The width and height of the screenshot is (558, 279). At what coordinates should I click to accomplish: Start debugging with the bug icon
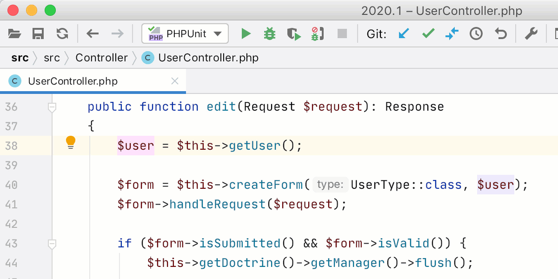[270, 33]
